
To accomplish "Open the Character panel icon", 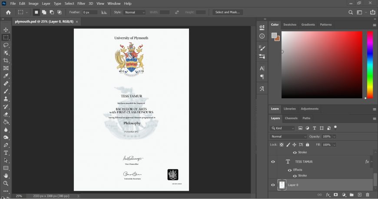I will 262,69.
